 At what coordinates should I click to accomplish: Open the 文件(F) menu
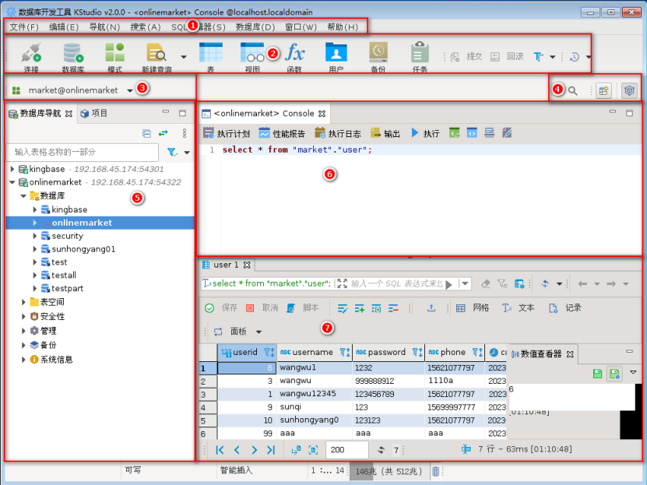tap(24, 27)
